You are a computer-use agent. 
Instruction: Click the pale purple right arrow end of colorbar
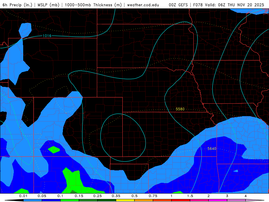click(x=255, y=200)
